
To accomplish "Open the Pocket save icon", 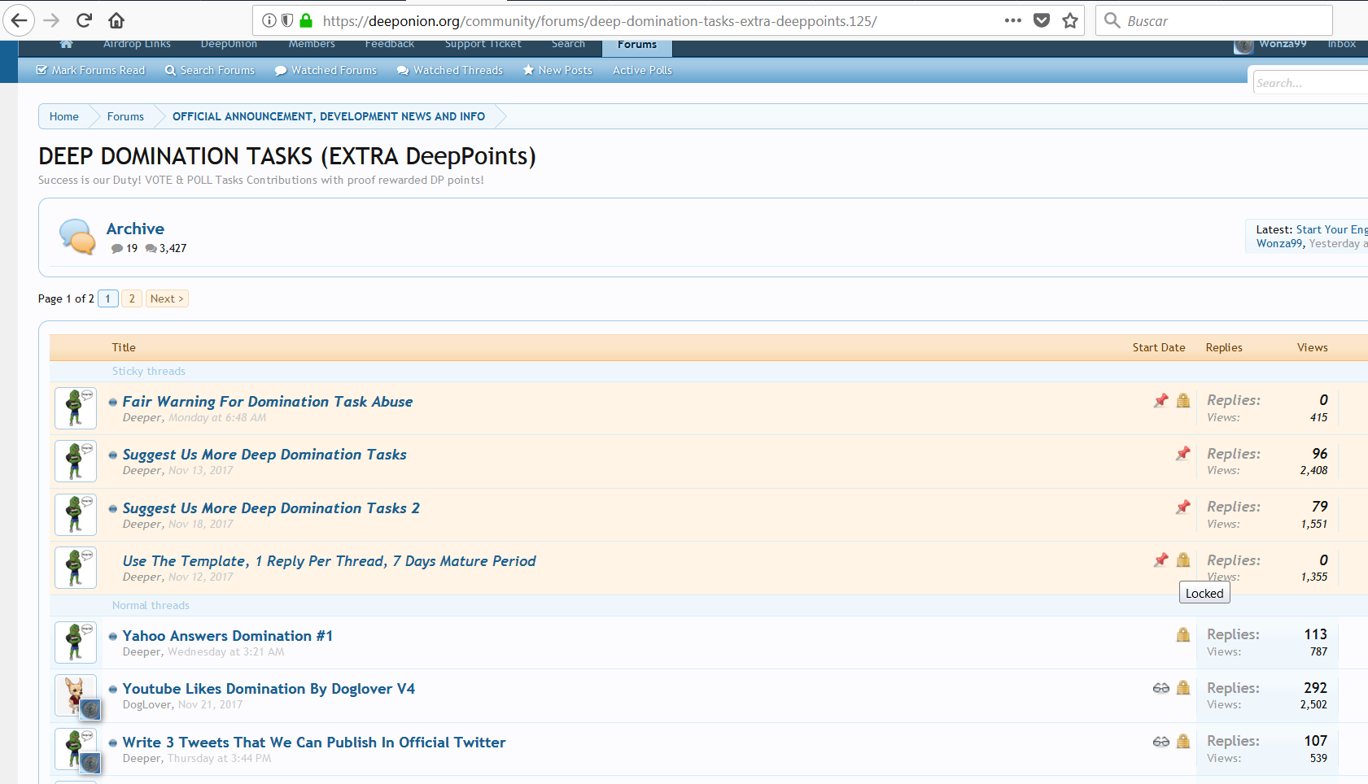I will click(x=1042, y=20).
